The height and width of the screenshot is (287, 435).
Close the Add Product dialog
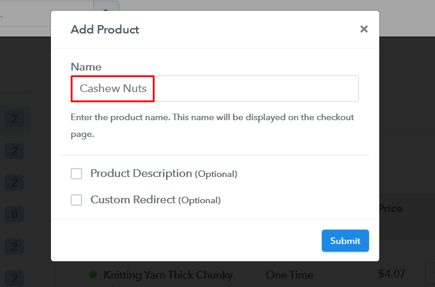click(364, 29)
